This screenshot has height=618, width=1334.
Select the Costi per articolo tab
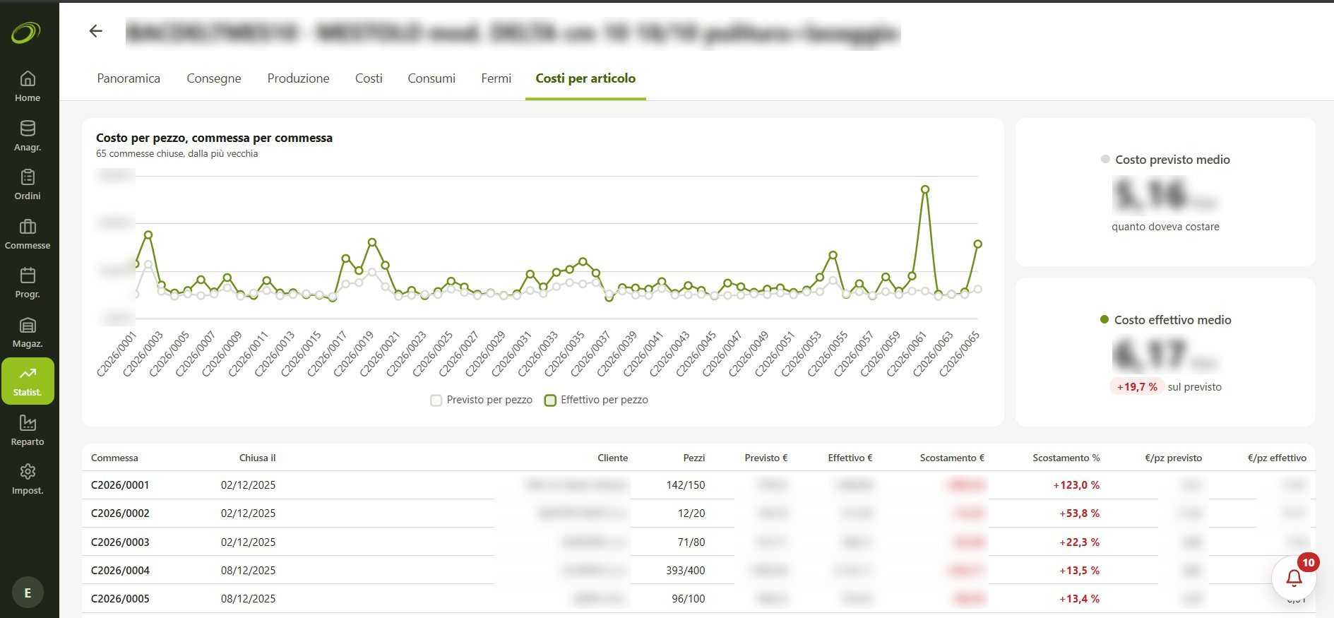pyautogui.click(x=585, y=78)
